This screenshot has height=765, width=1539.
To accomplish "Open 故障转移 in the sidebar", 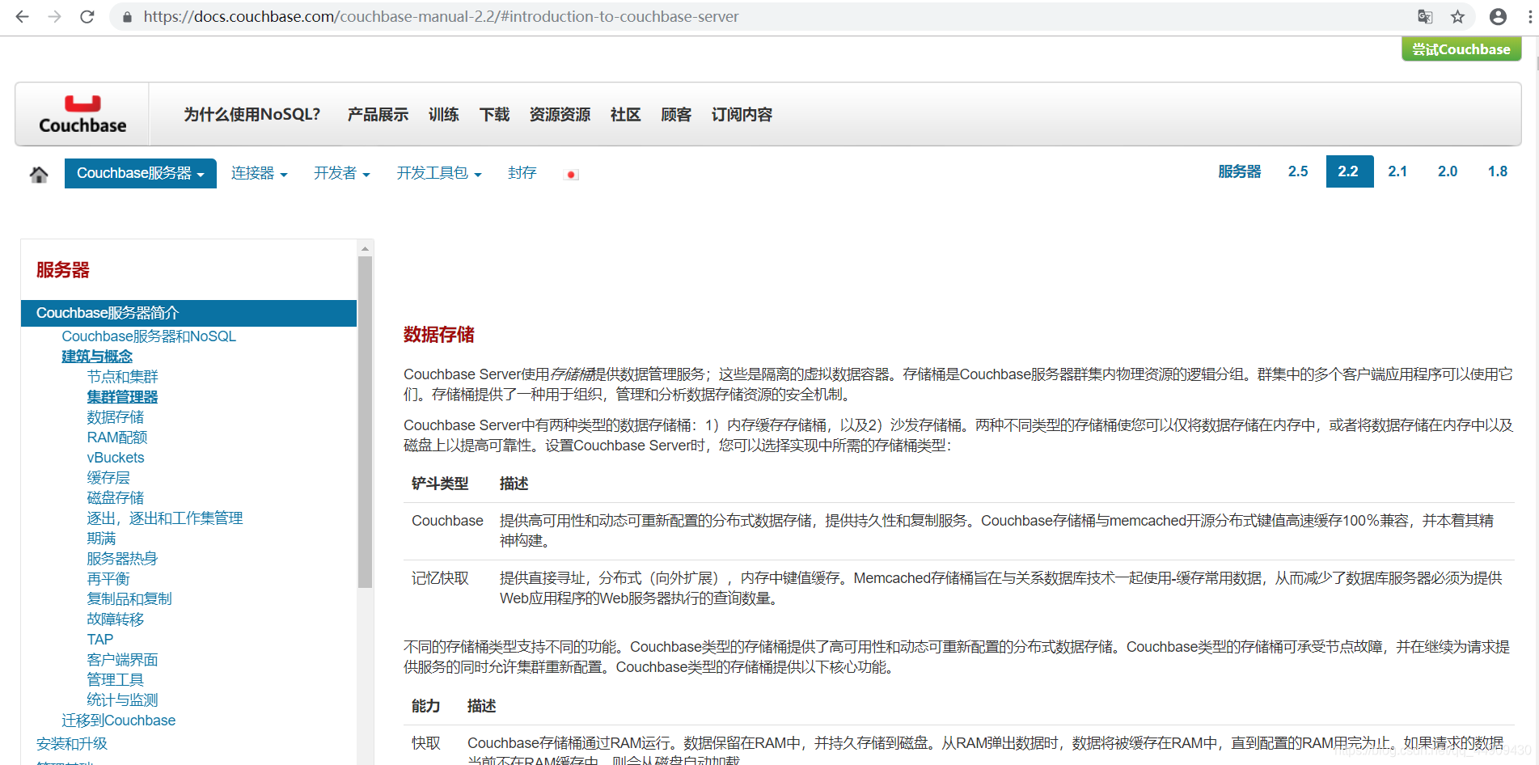I will click(x=115, y=619).
